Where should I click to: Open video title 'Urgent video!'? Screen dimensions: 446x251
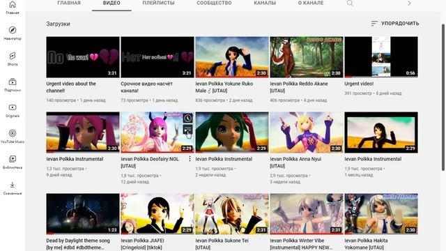pyautogui.click(x=359, y=84)
